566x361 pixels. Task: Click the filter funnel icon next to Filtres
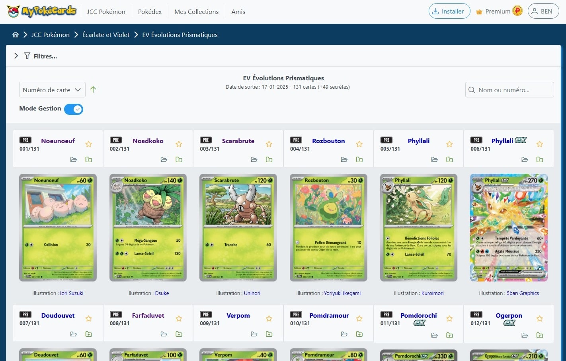point(27,56)
